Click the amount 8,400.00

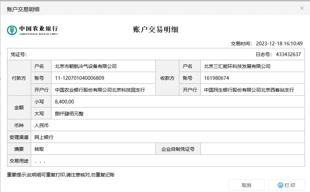(64, 102)
